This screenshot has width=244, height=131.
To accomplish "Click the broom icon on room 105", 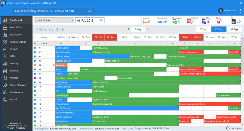I will (54, 65).
